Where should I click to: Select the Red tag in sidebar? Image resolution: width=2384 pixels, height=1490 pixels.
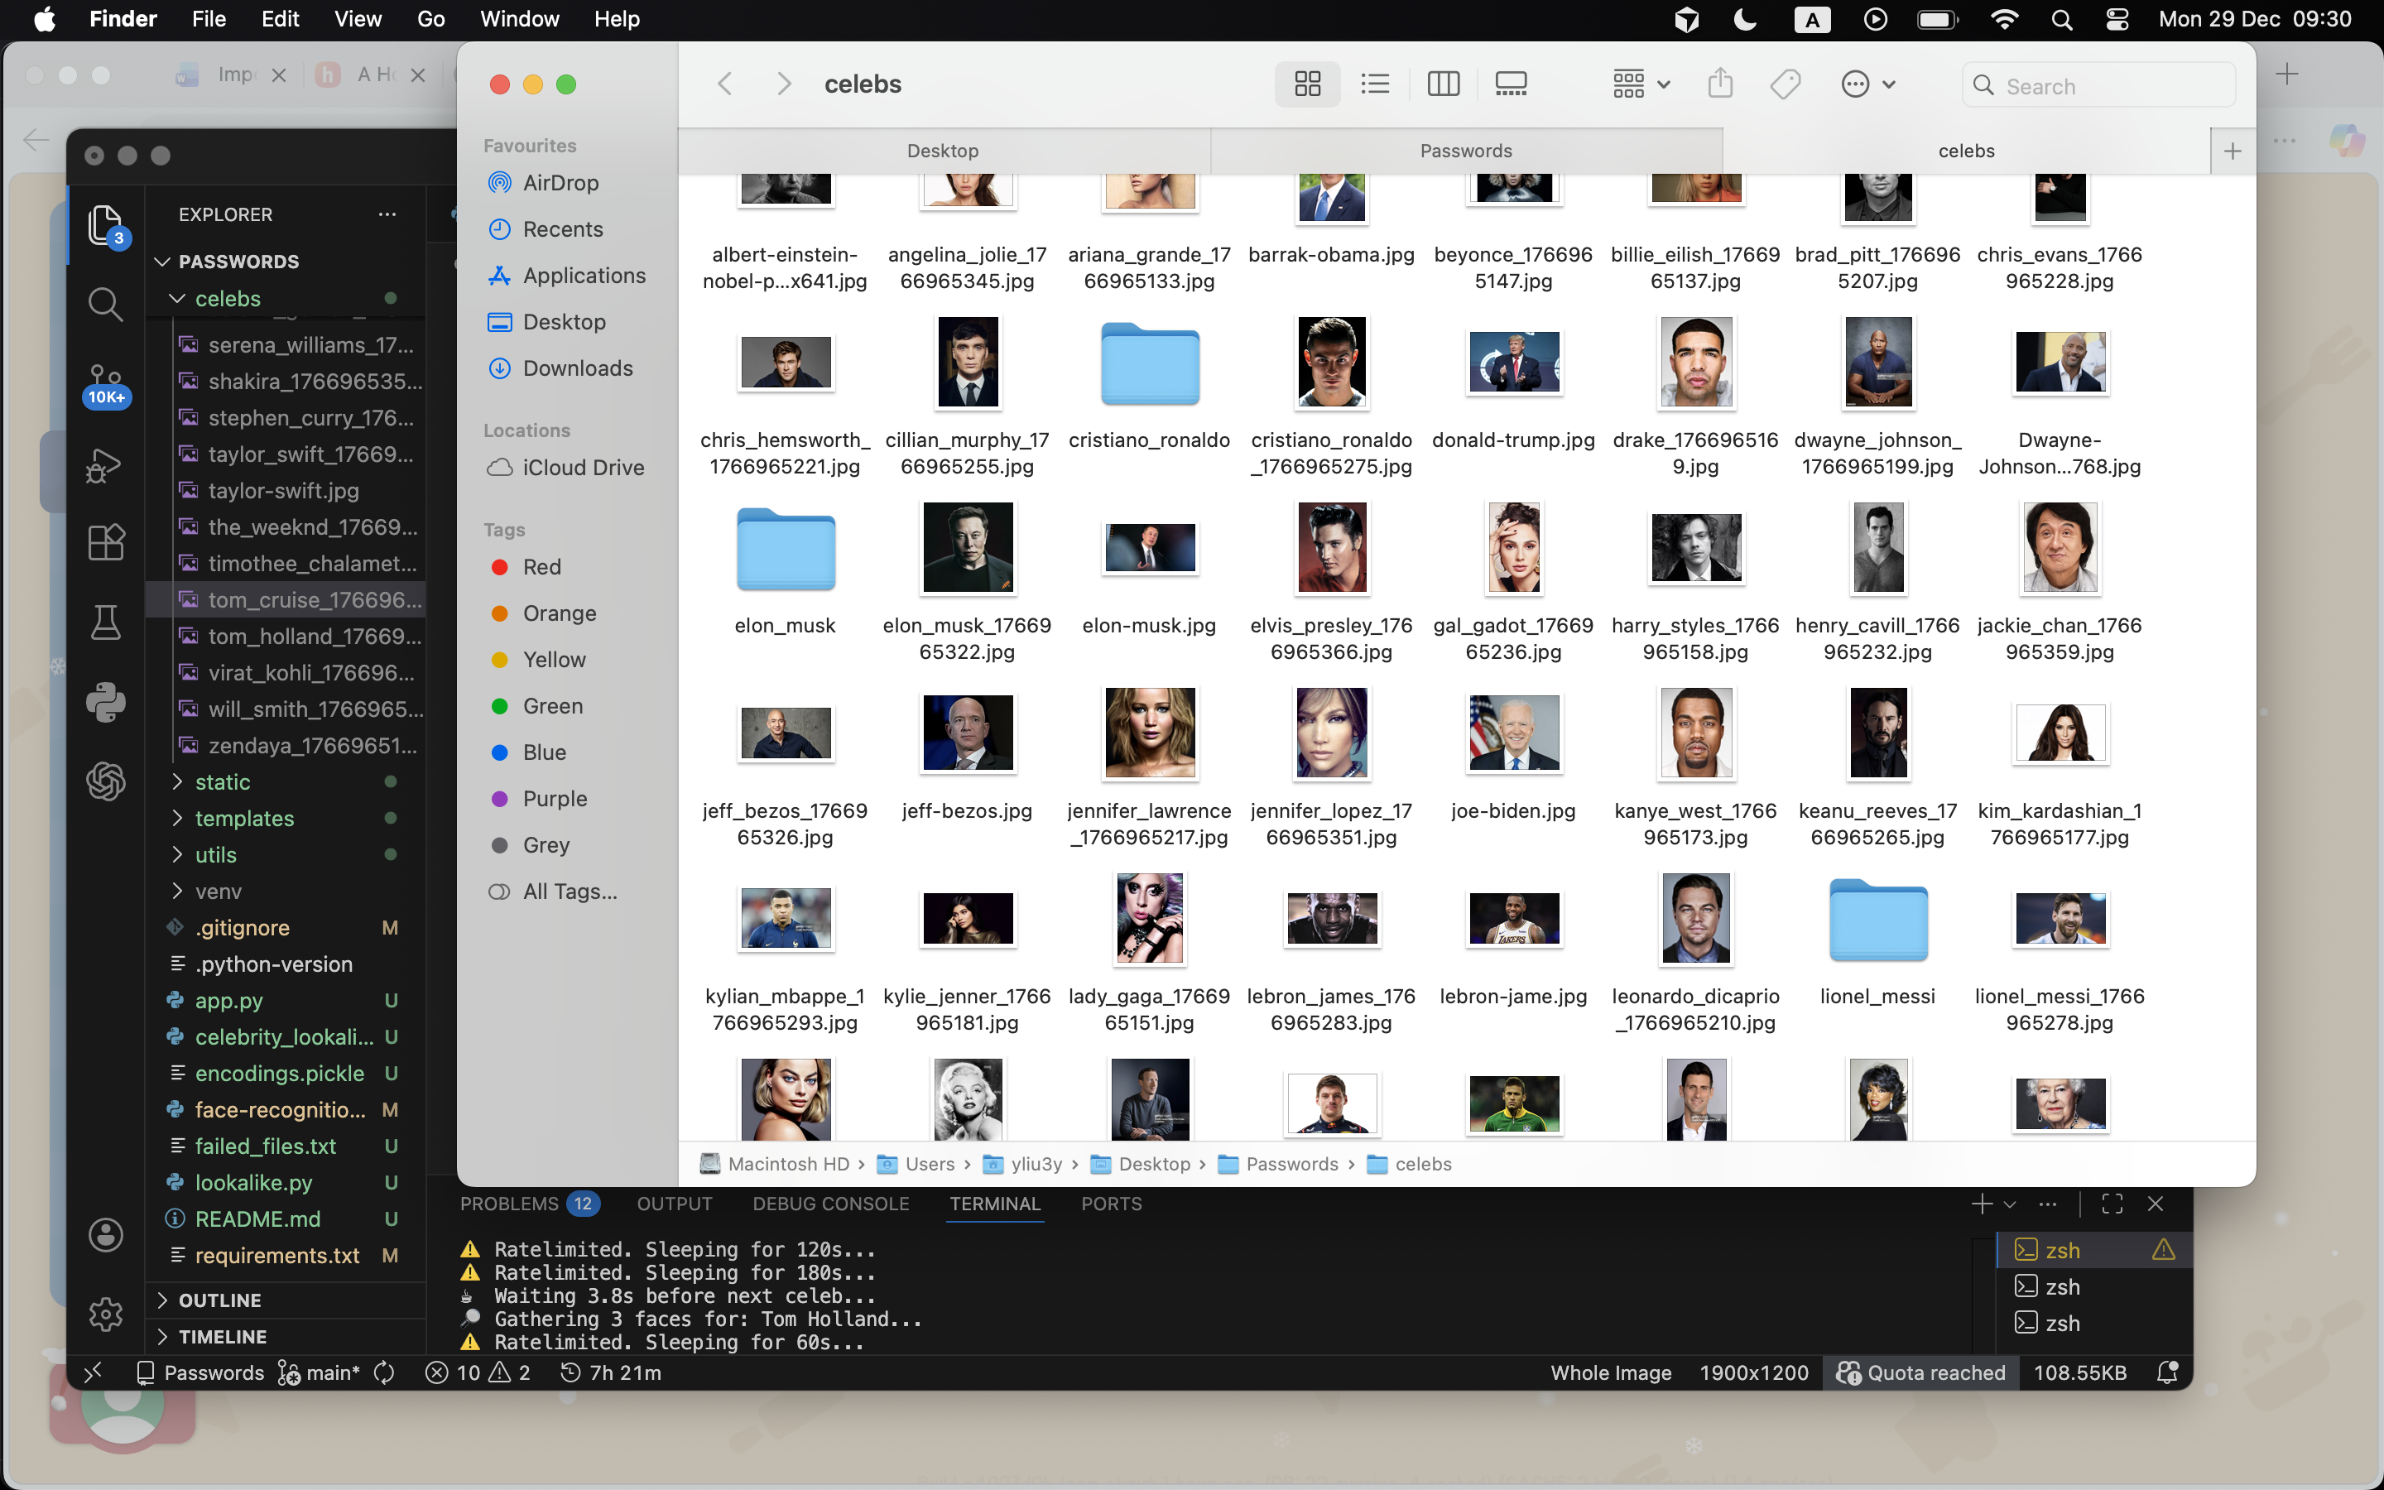click(x=541, y=567)
